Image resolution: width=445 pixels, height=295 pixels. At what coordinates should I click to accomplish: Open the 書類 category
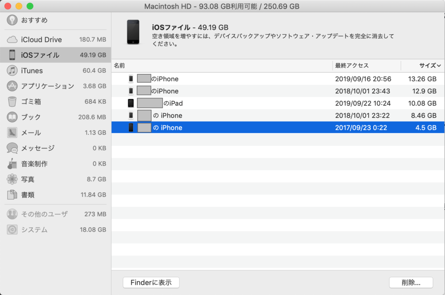point(56,195)
